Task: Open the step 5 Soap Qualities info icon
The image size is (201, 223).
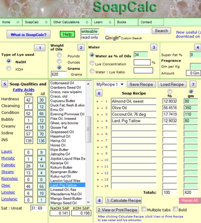Action: (5, 84)
